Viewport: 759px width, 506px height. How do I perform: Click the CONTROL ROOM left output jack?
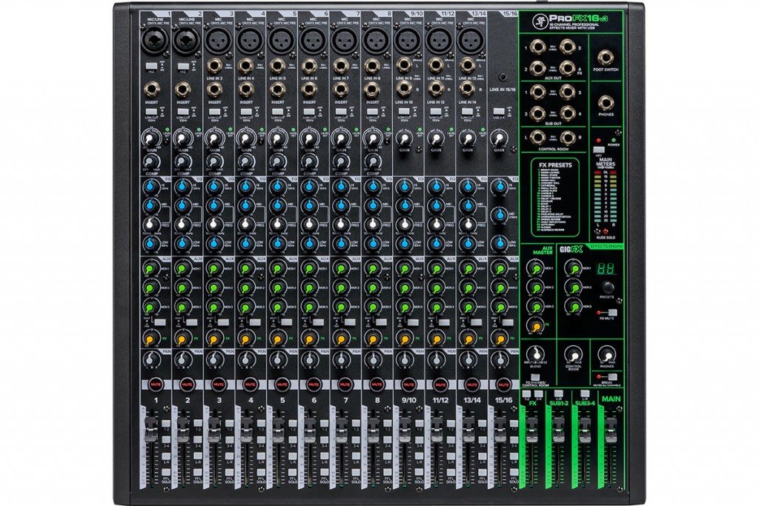(538, 137)
